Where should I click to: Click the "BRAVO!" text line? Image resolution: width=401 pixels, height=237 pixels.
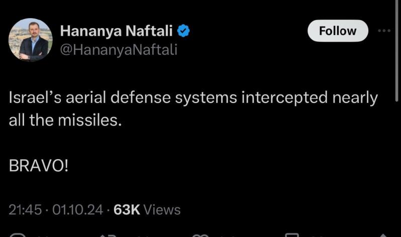[x=38, y=166]
